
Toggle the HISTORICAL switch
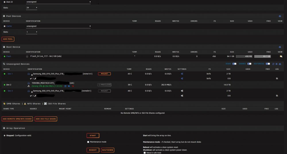click(x=268, y=64)
